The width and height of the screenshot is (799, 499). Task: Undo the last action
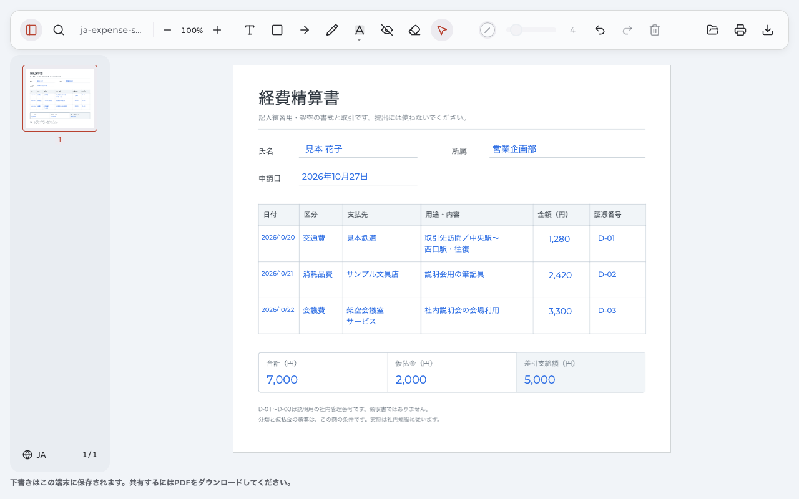coord(600,30)
